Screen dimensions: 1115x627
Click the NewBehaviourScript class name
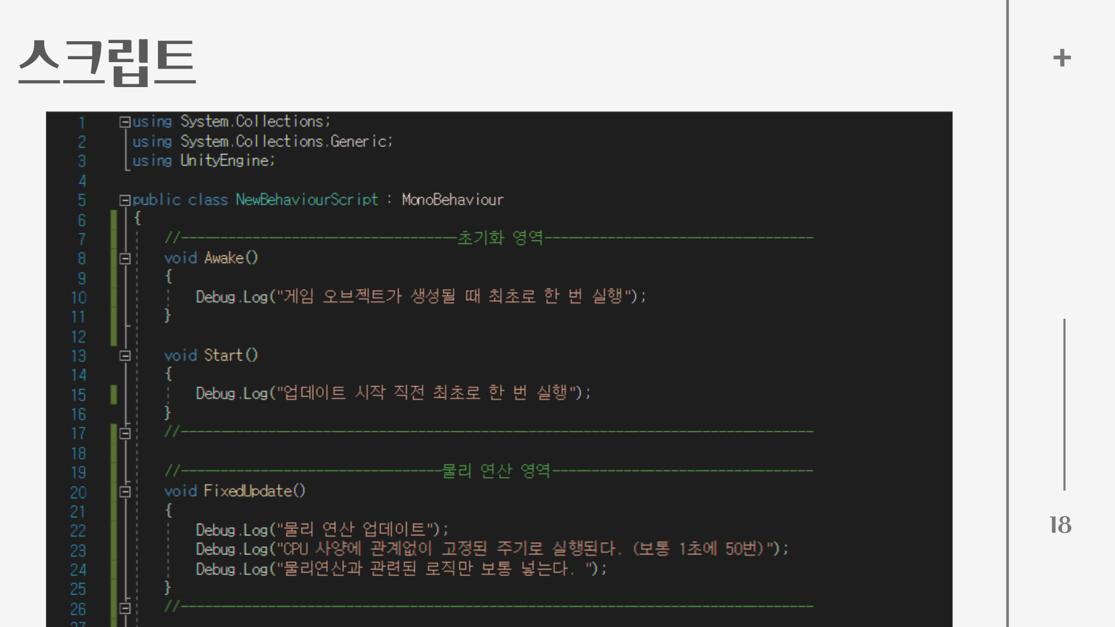point(307,200)
